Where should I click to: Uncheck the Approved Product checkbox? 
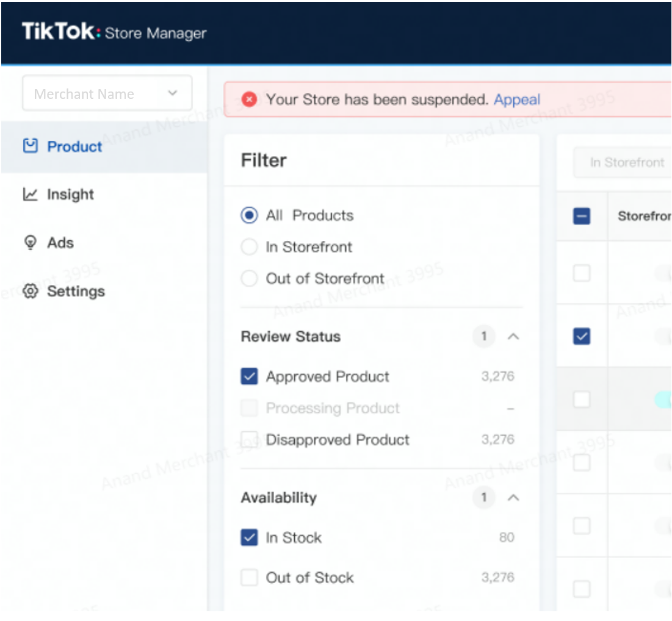click(x=249, y=376)
